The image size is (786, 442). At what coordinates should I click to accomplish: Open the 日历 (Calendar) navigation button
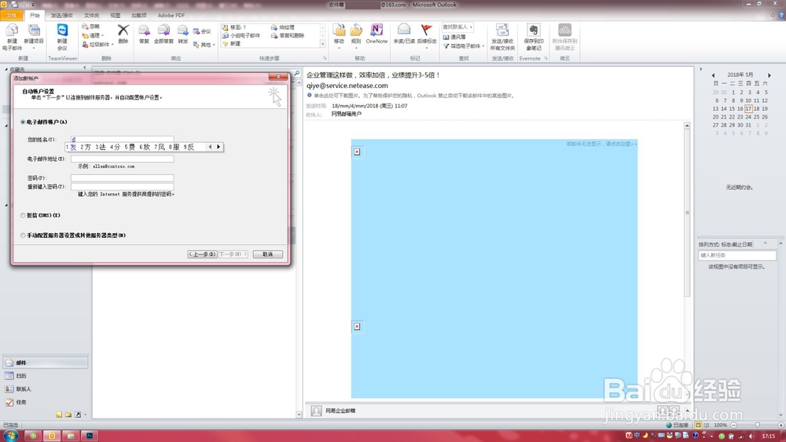tap(45, 375)
